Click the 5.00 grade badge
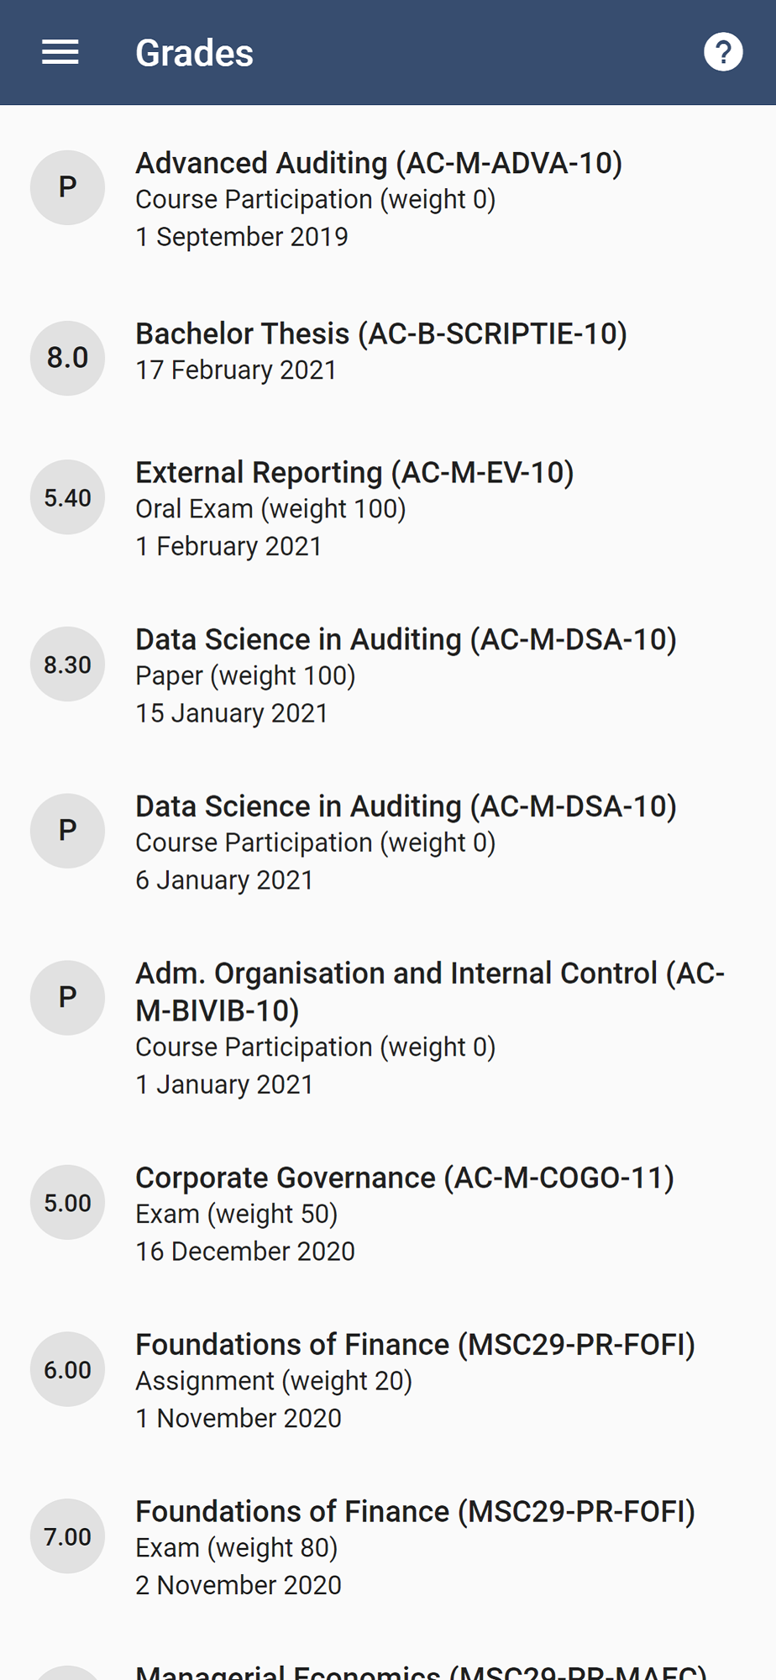Screen dimensions: 776x1680 click(x=67, y=1203)
